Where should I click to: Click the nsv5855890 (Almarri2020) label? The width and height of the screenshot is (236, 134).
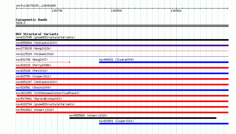88,115
